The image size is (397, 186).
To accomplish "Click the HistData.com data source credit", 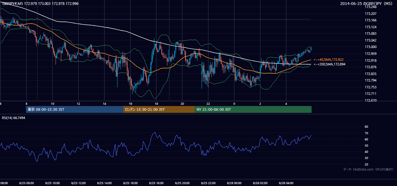I will (368, 169).
